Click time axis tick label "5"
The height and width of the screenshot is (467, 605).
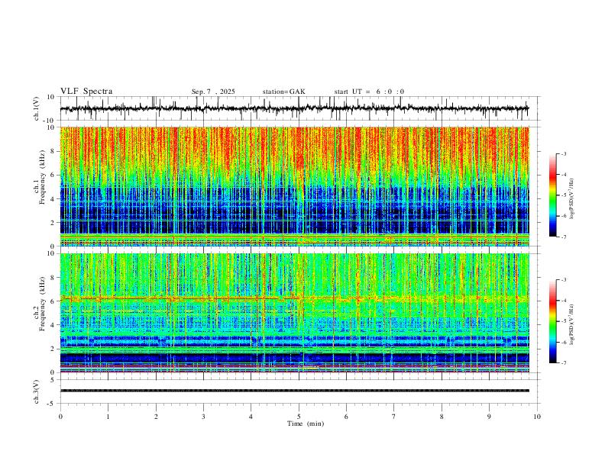pos(299,417)
